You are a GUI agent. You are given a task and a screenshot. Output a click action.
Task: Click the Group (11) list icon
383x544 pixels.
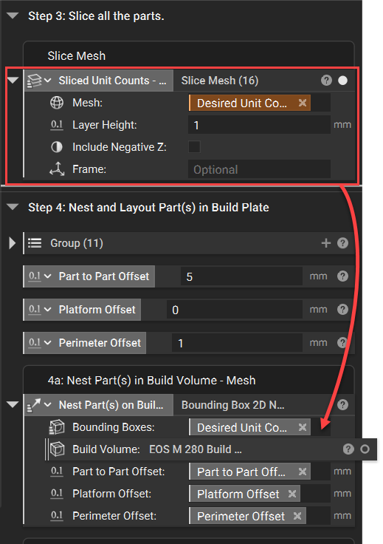(x=35, y=243)
